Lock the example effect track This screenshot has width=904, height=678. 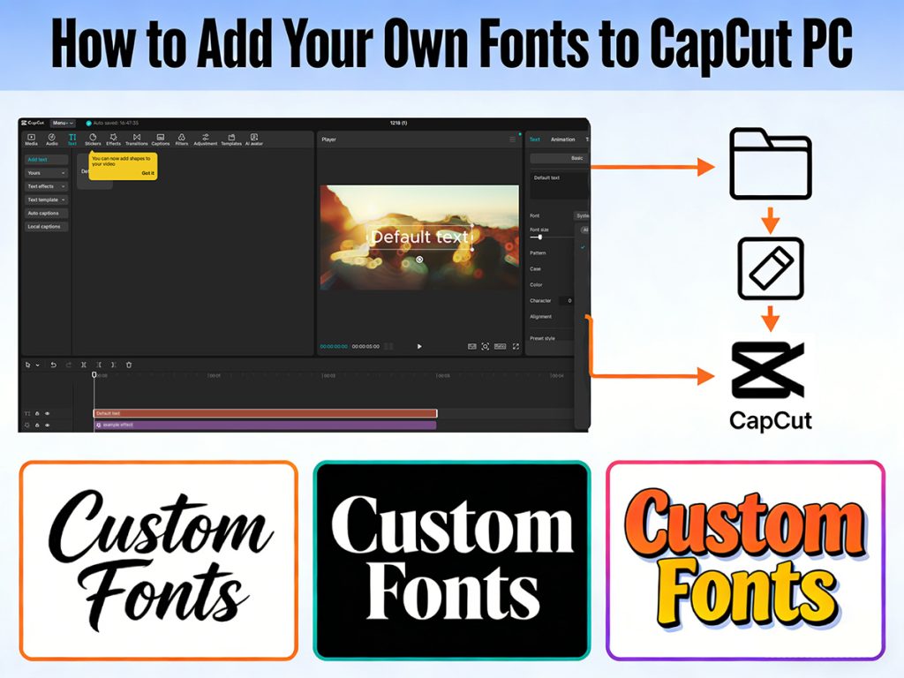pos(37,426)
